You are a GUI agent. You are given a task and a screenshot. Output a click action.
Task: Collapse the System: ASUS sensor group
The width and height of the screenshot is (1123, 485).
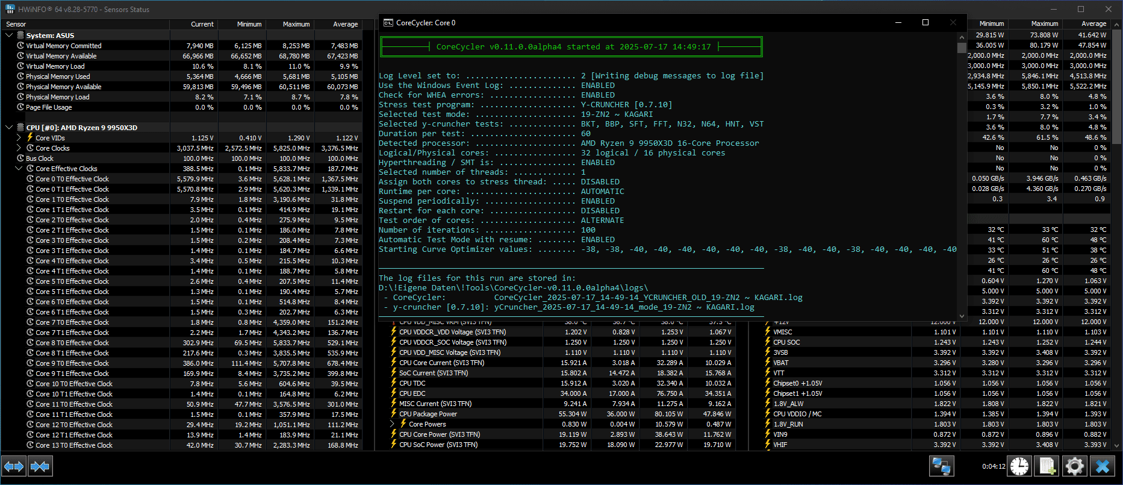click(9, 35)
